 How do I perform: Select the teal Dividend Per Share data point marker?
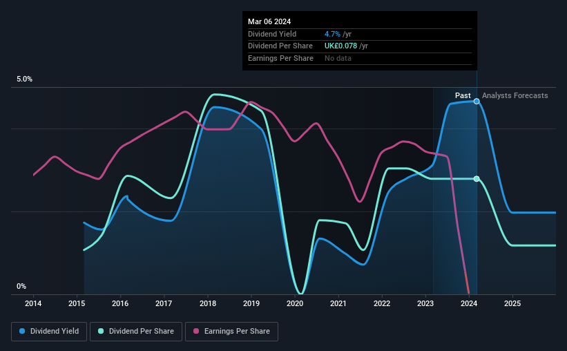click(477, 179)
